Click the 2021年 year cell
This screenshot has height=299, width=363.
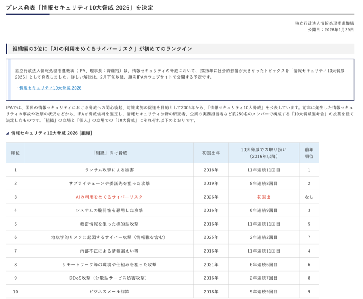click(x=211, y=264)
